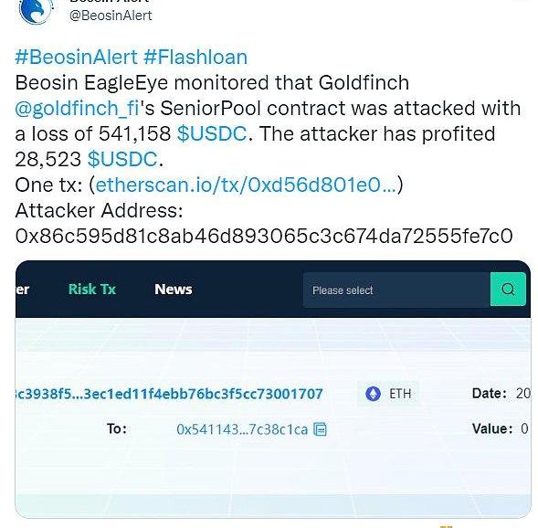Click the @BeosinAlert handle
The width and height of the screenshot is (538, 528).
pos(111,16)
